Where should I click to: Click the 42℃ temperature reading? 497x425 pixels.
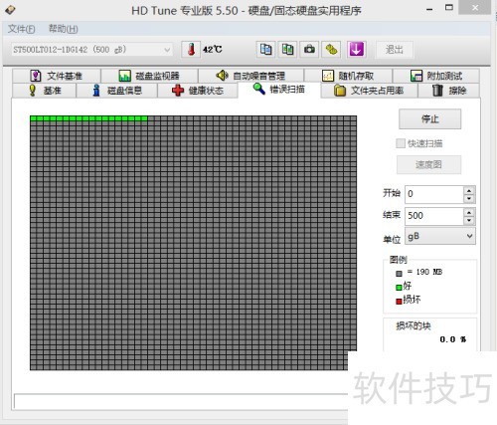213,50
